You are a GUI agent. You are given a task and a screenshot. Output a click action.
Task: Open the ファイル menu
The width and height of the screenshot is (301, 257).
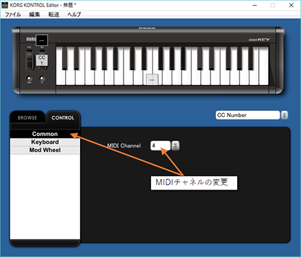coord(13,14)
